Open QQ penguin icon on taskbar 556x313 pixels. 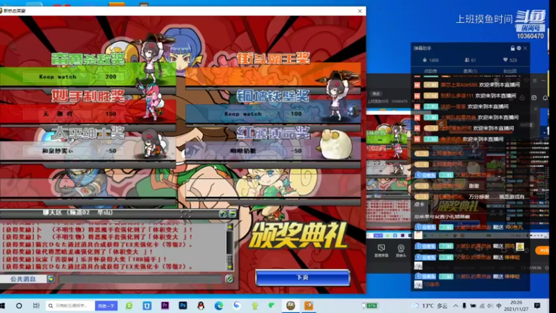(x=201, y=305)
